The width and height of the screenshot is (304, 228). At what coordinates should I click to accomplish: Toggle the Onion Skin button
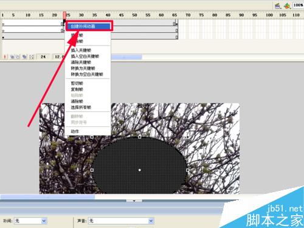point(12,57)
